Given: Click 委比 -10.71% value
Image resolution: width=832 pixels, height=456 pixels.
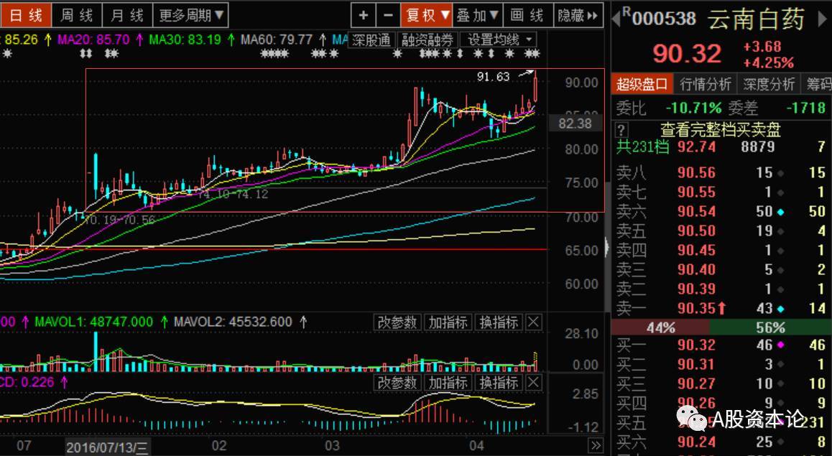Looking at the screenshot, I should 693,108.
